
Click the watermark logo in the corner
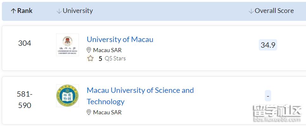277,113
